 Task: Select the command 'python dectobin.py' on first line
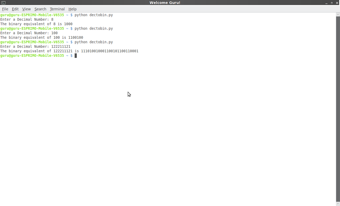[x=93, y=15]
